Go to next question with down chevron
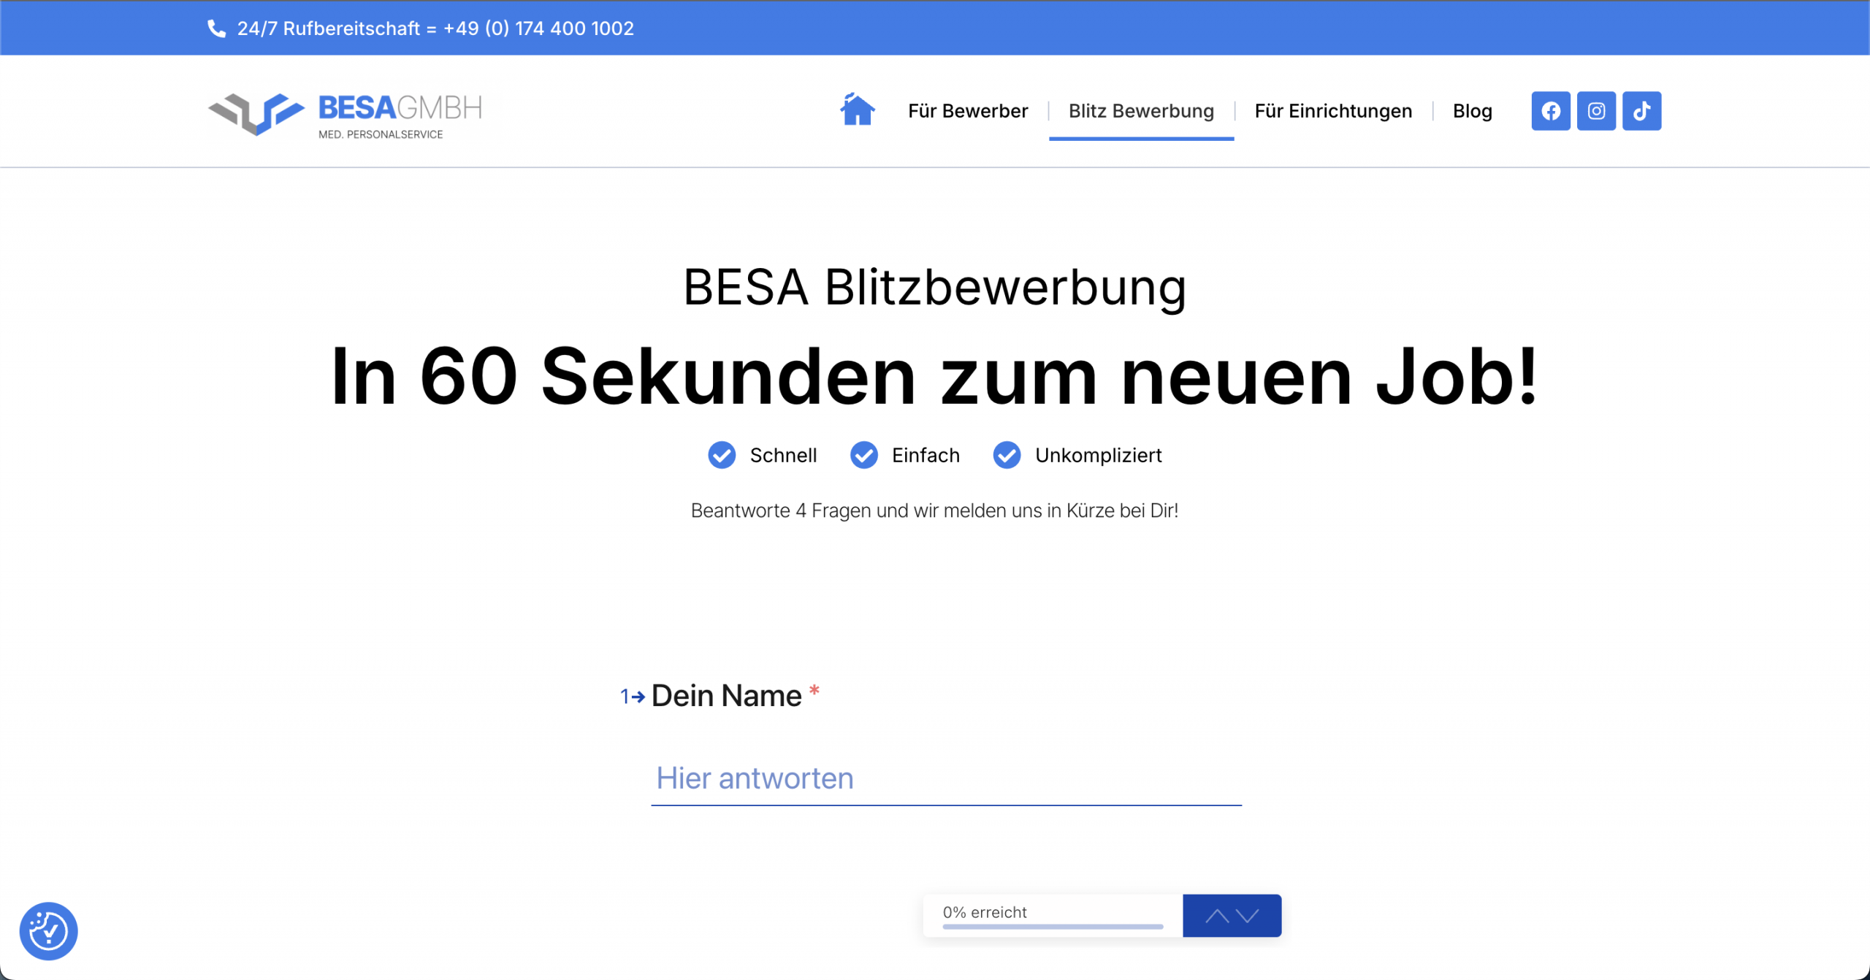1870x980 pixels. [x=1248, y=916]
